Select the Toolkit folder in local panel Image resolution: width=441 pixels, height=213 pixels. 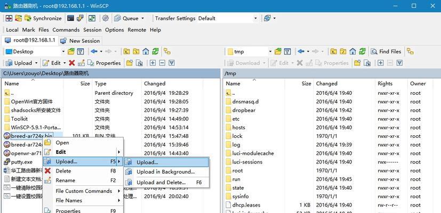[19, 119]
